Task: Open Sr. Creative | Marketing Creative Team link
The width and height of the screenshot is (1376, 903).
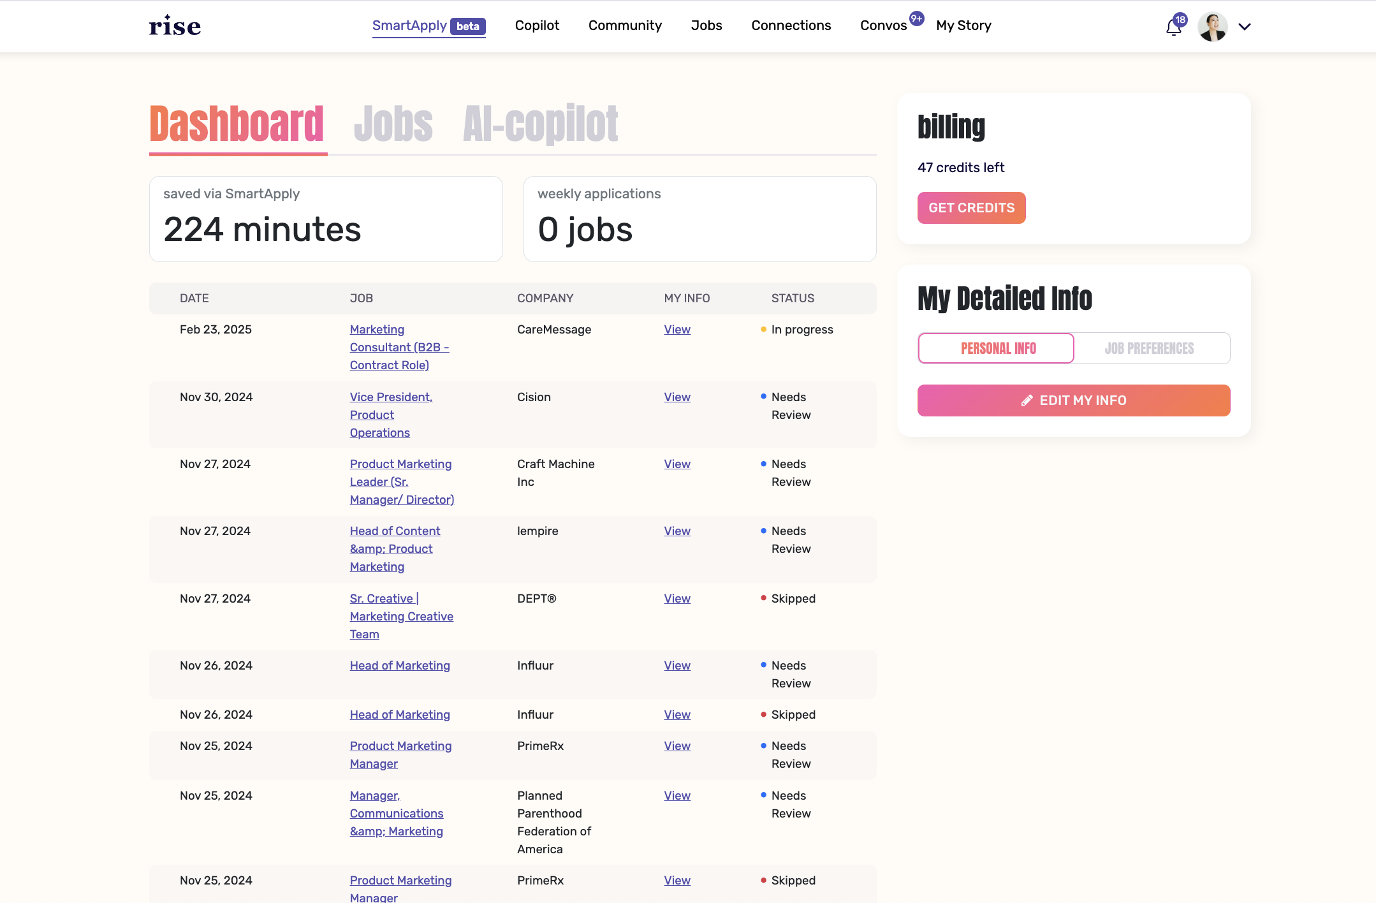Action: click(401, 617)
